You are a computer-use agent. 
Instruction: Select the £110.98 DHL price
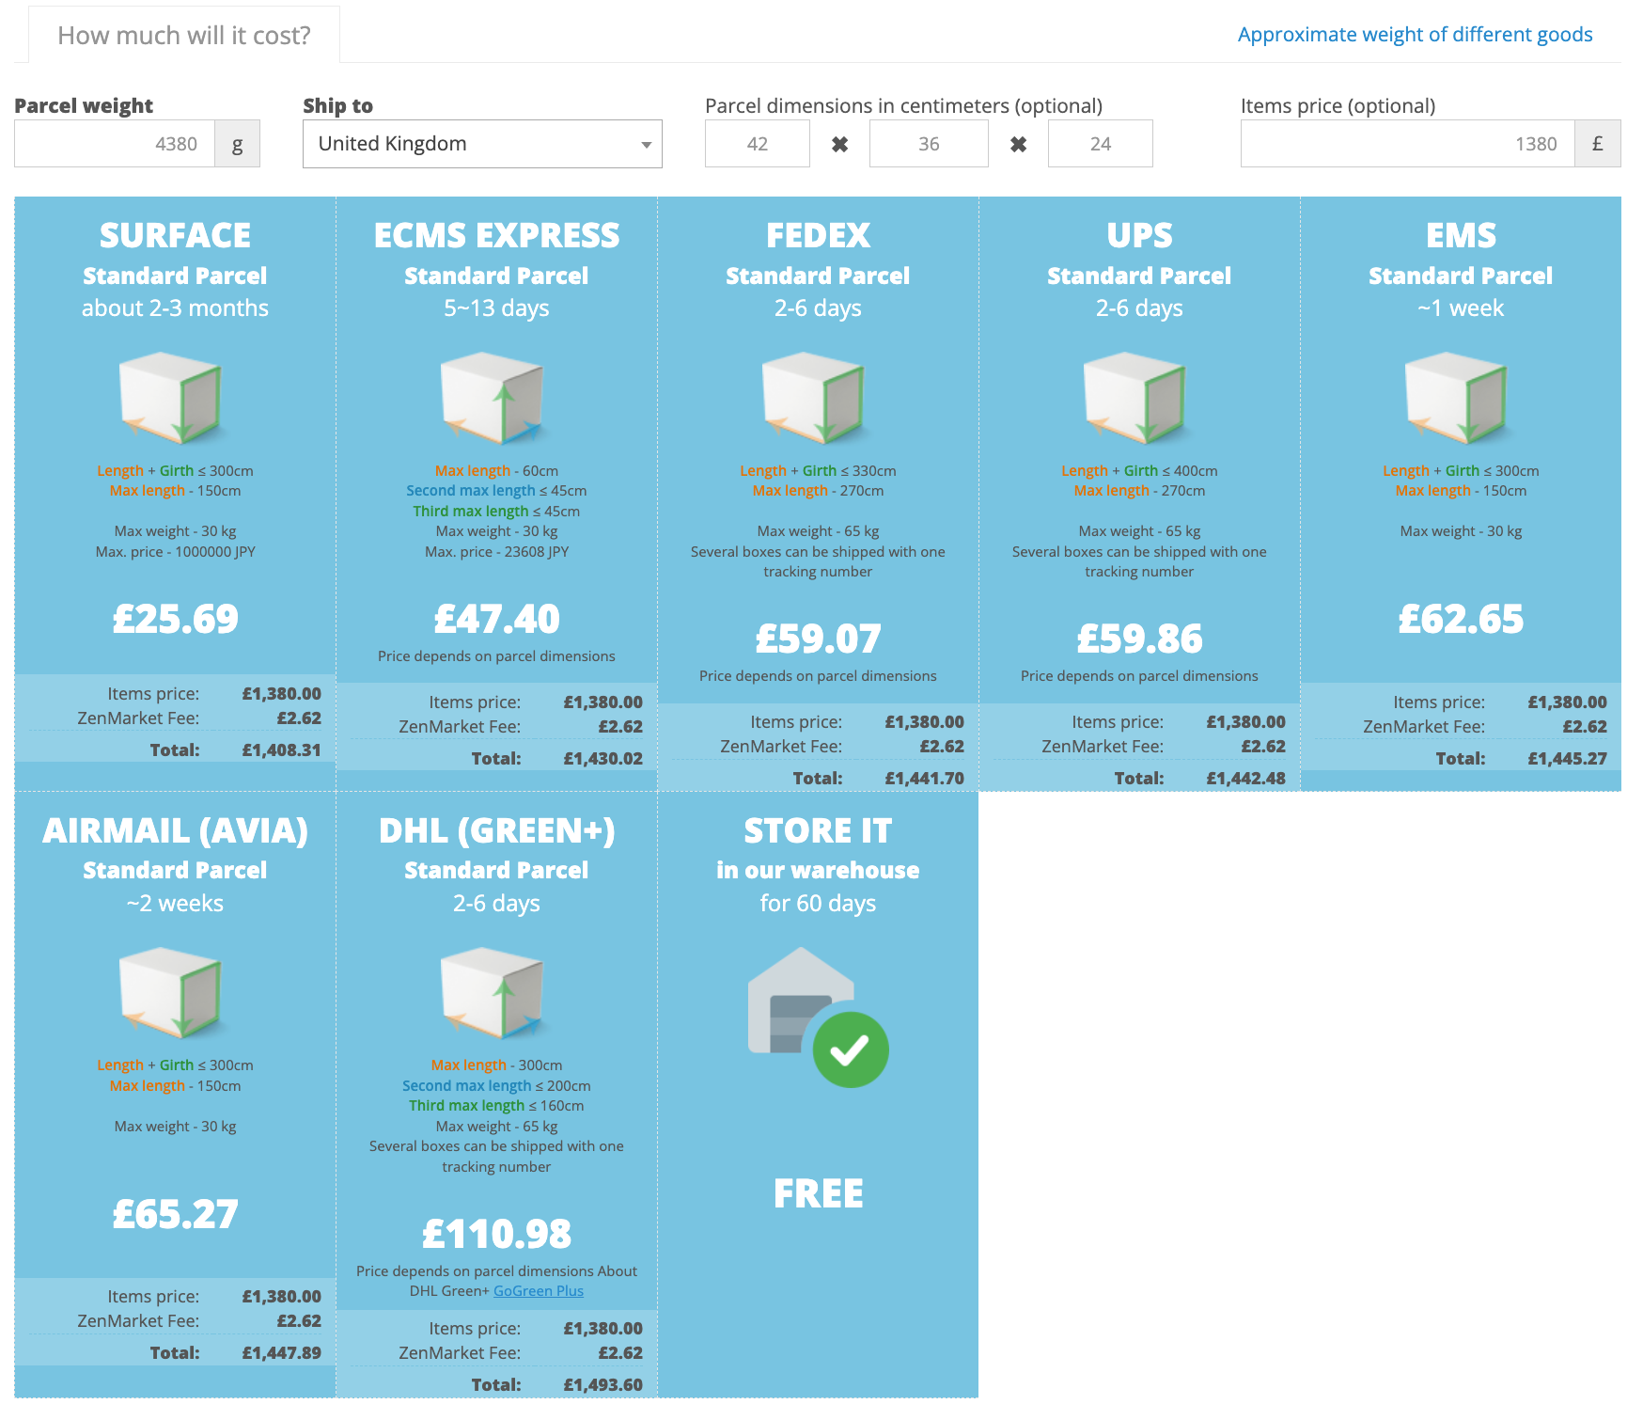(x=497, y=1234)
